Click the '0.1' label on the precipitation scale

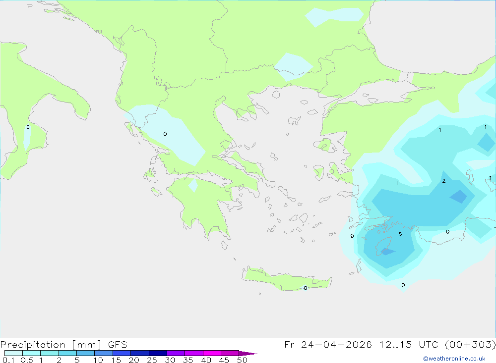[x=8, y=360]
